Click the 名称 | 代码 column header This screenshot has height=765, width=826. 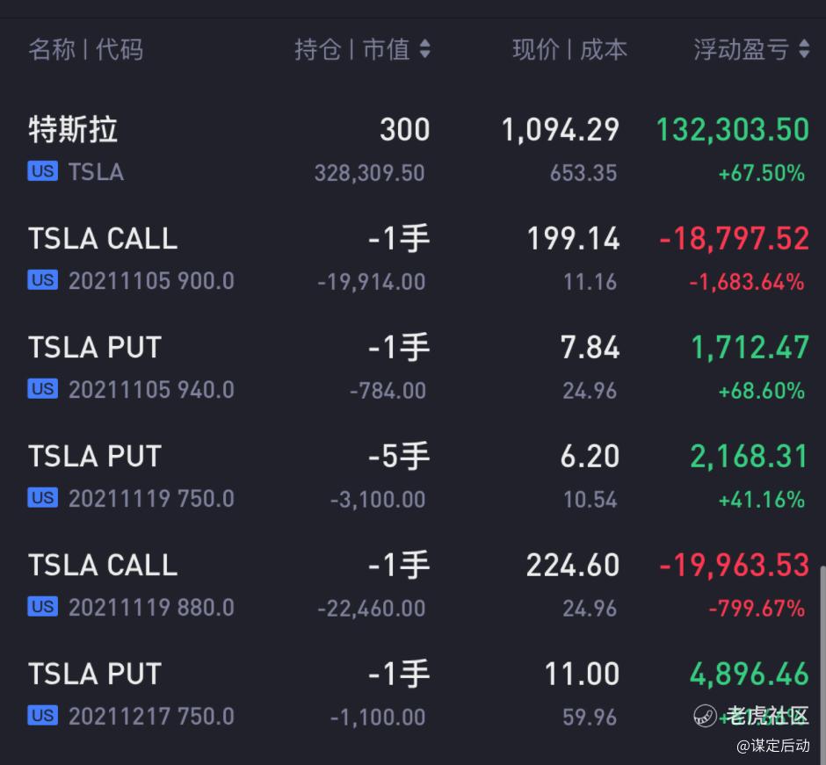click(x=86, y=49)
